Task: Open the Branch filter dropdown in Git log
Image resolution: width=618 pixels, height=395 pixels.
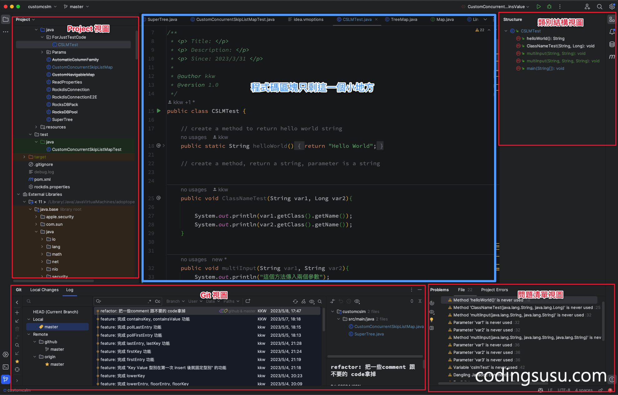Action: (175, 301)
